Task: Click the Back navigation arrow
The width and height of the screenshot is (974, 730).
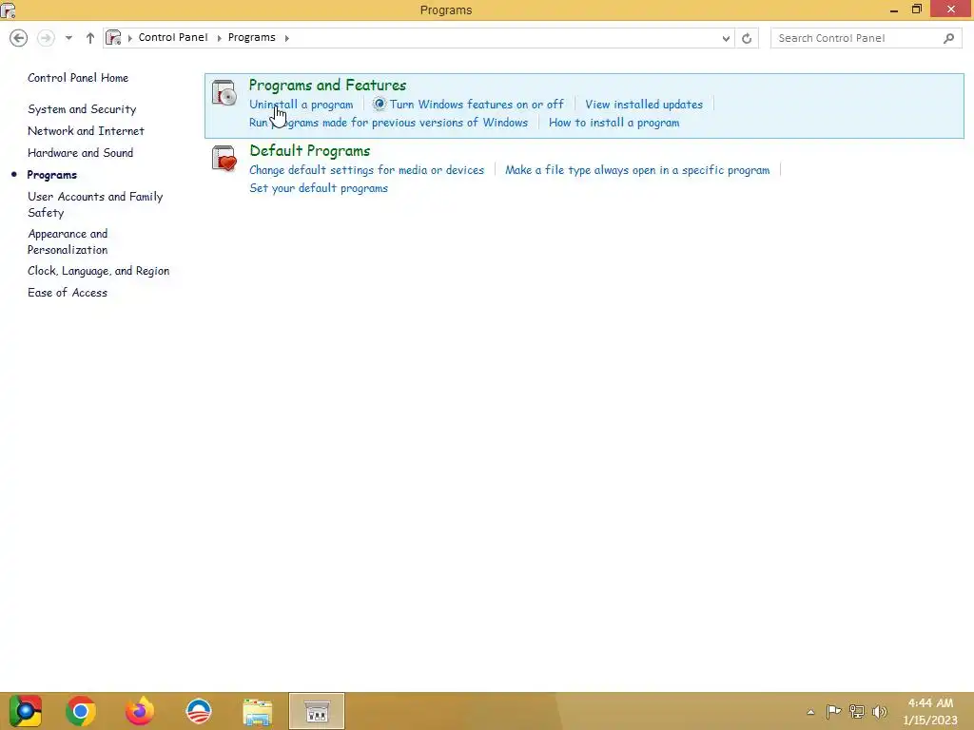Action: click(x=19, y=38)
